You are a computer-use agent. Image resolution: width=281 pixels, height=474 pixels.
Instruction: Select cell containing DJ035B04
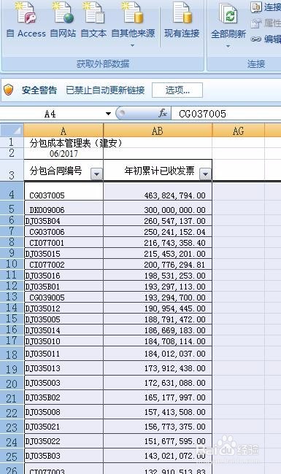[x=63, y=221]
